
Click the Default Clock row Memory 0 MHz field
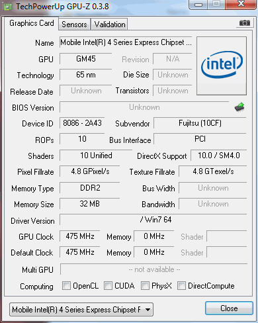(x=154, y=252)
